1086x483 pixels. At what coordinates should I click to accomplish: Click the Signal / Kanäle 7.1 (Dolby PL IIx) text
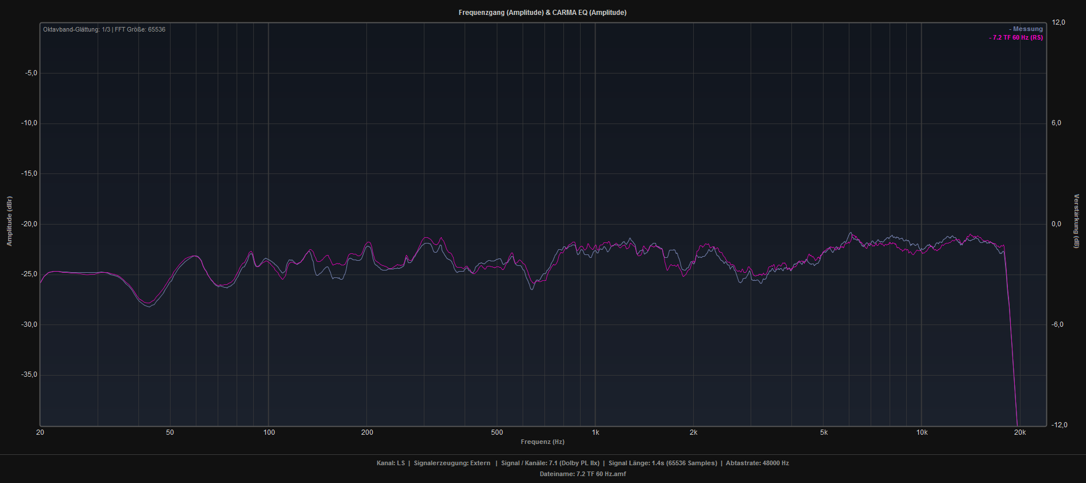pyautogui.click(x=550, y=463)
